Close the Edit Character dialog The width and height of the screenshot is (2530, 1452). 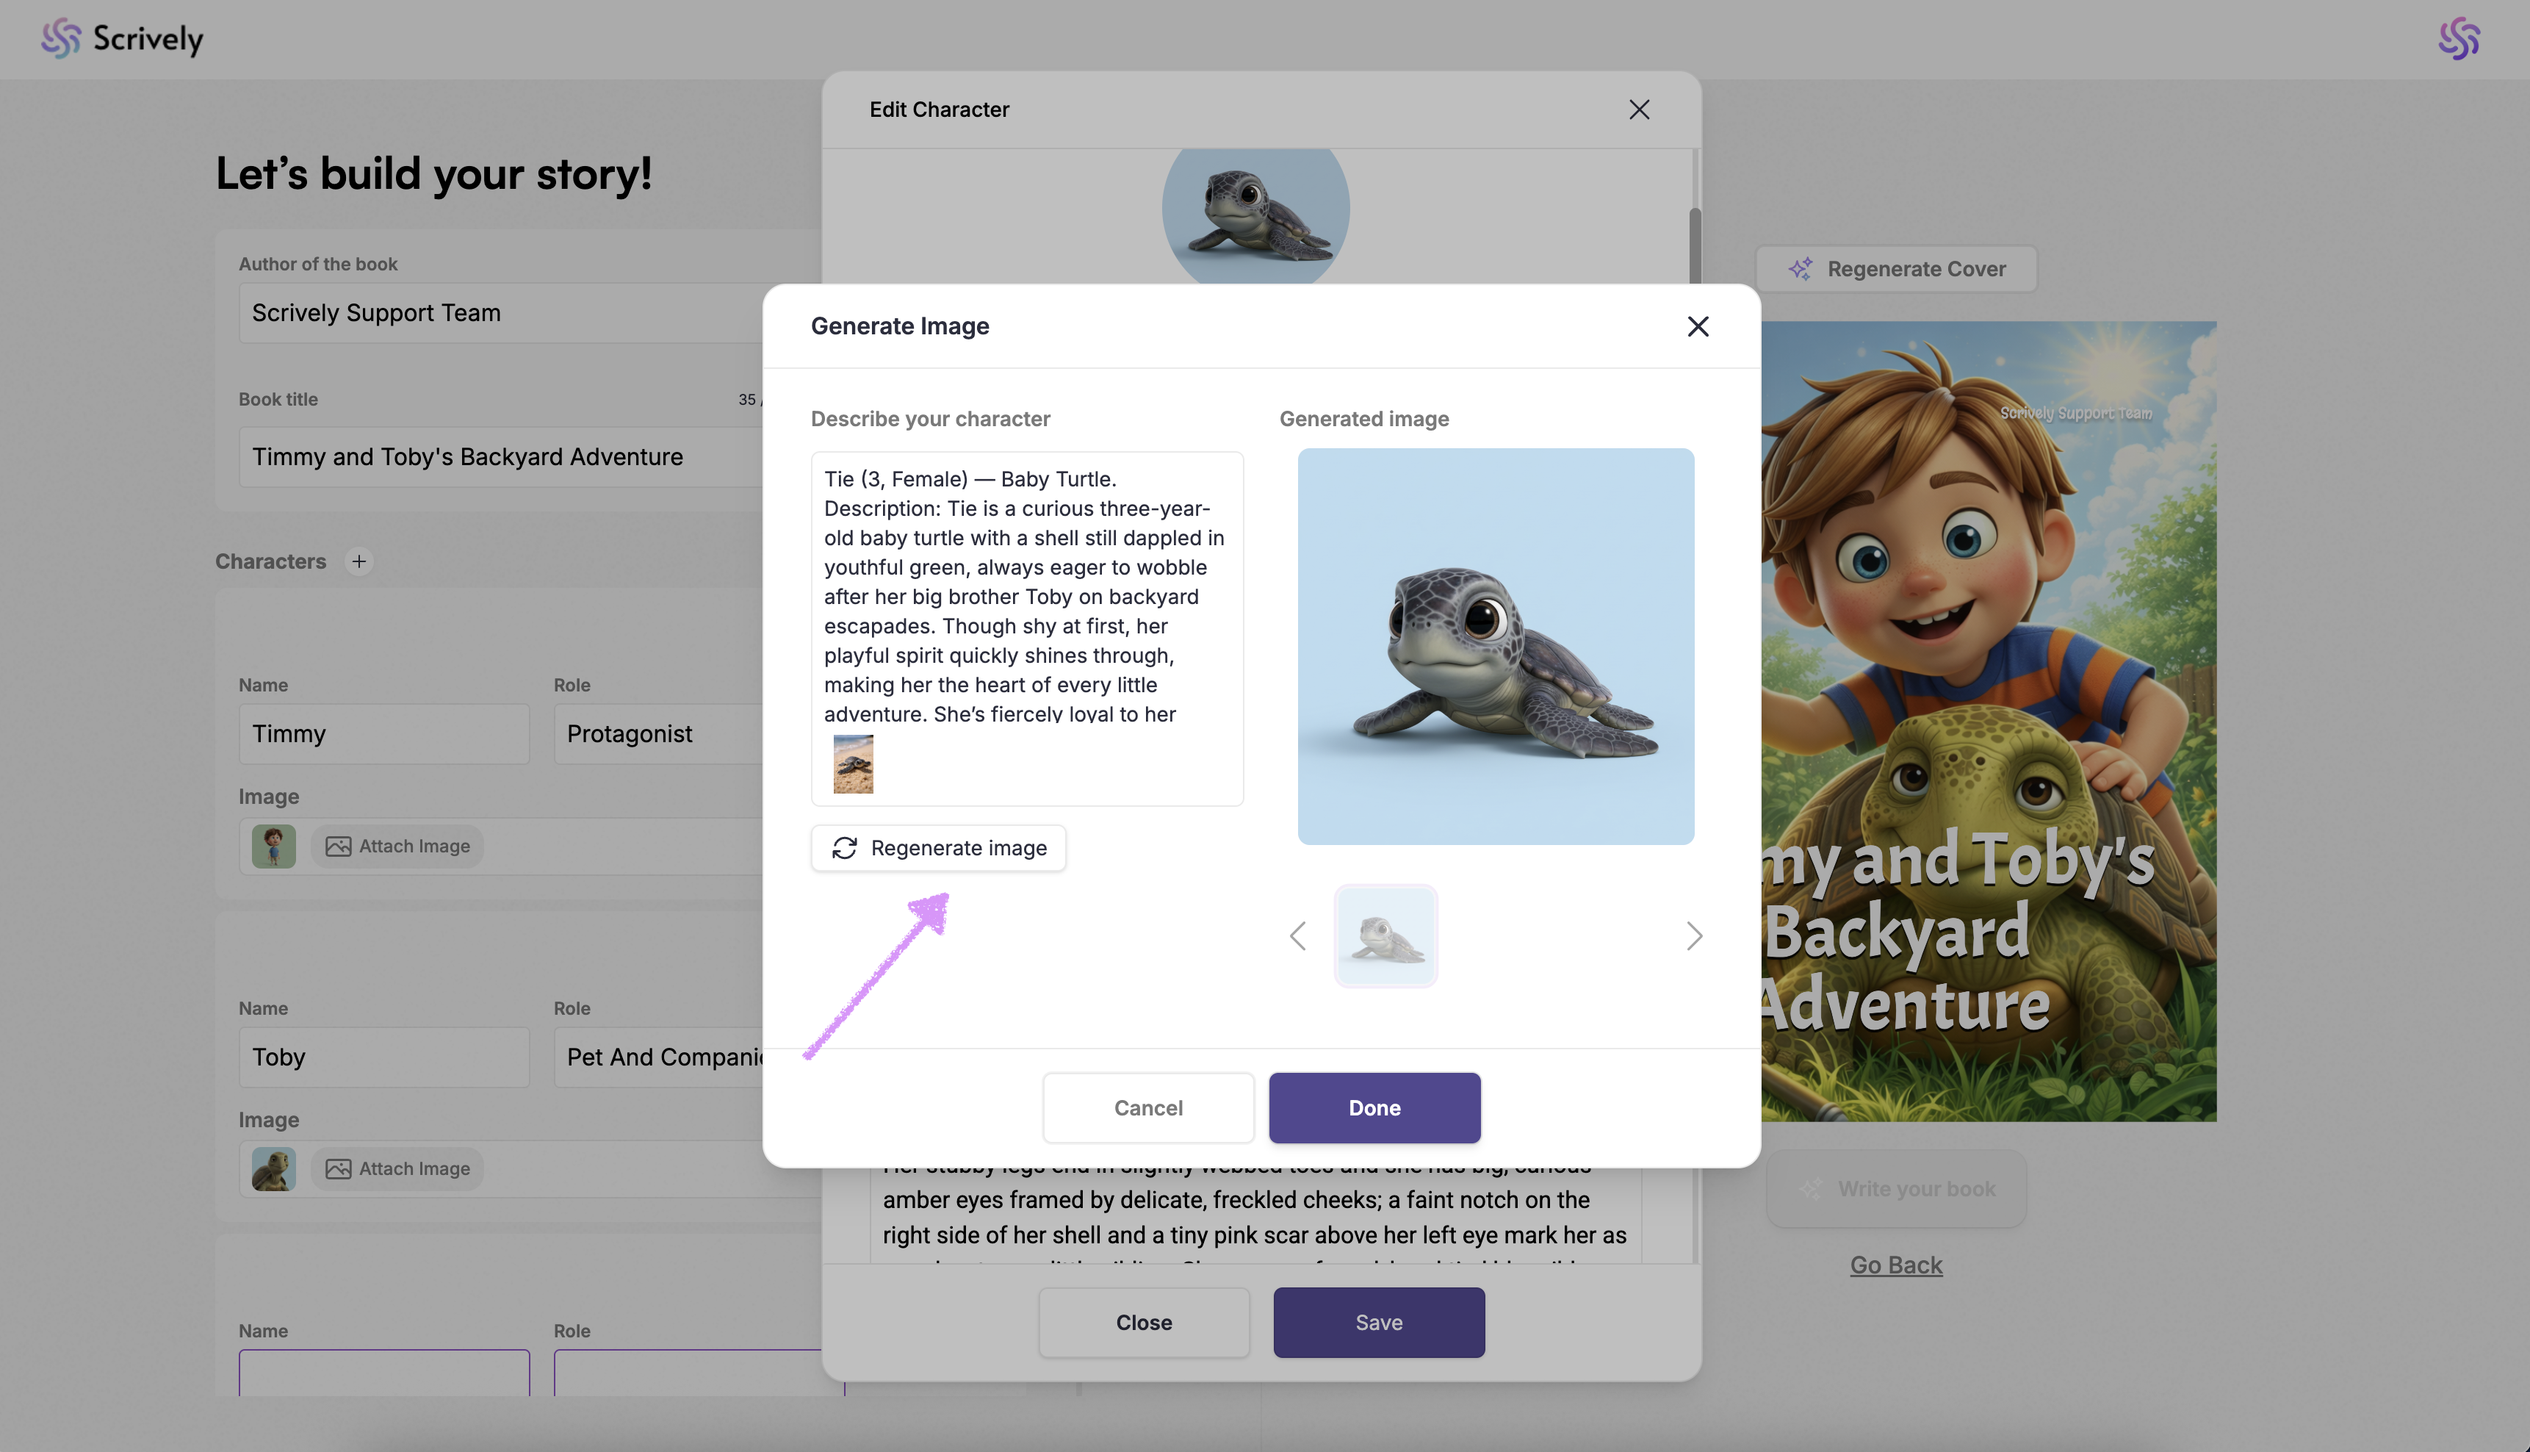1639,109
